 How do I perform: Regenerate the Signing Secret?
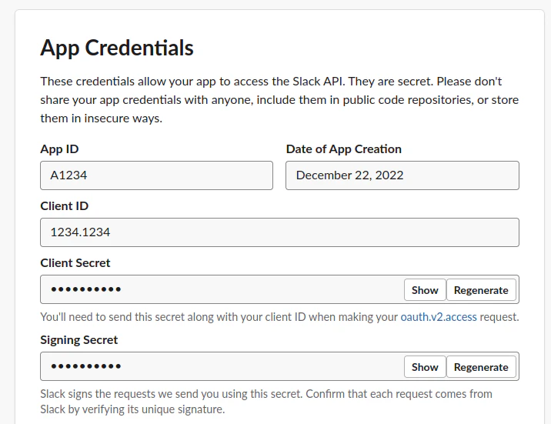(x=481, y=367)
